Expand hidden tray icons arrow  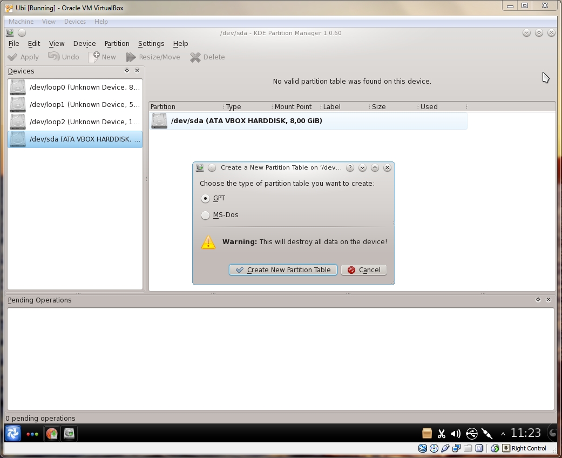coord(503,434)
